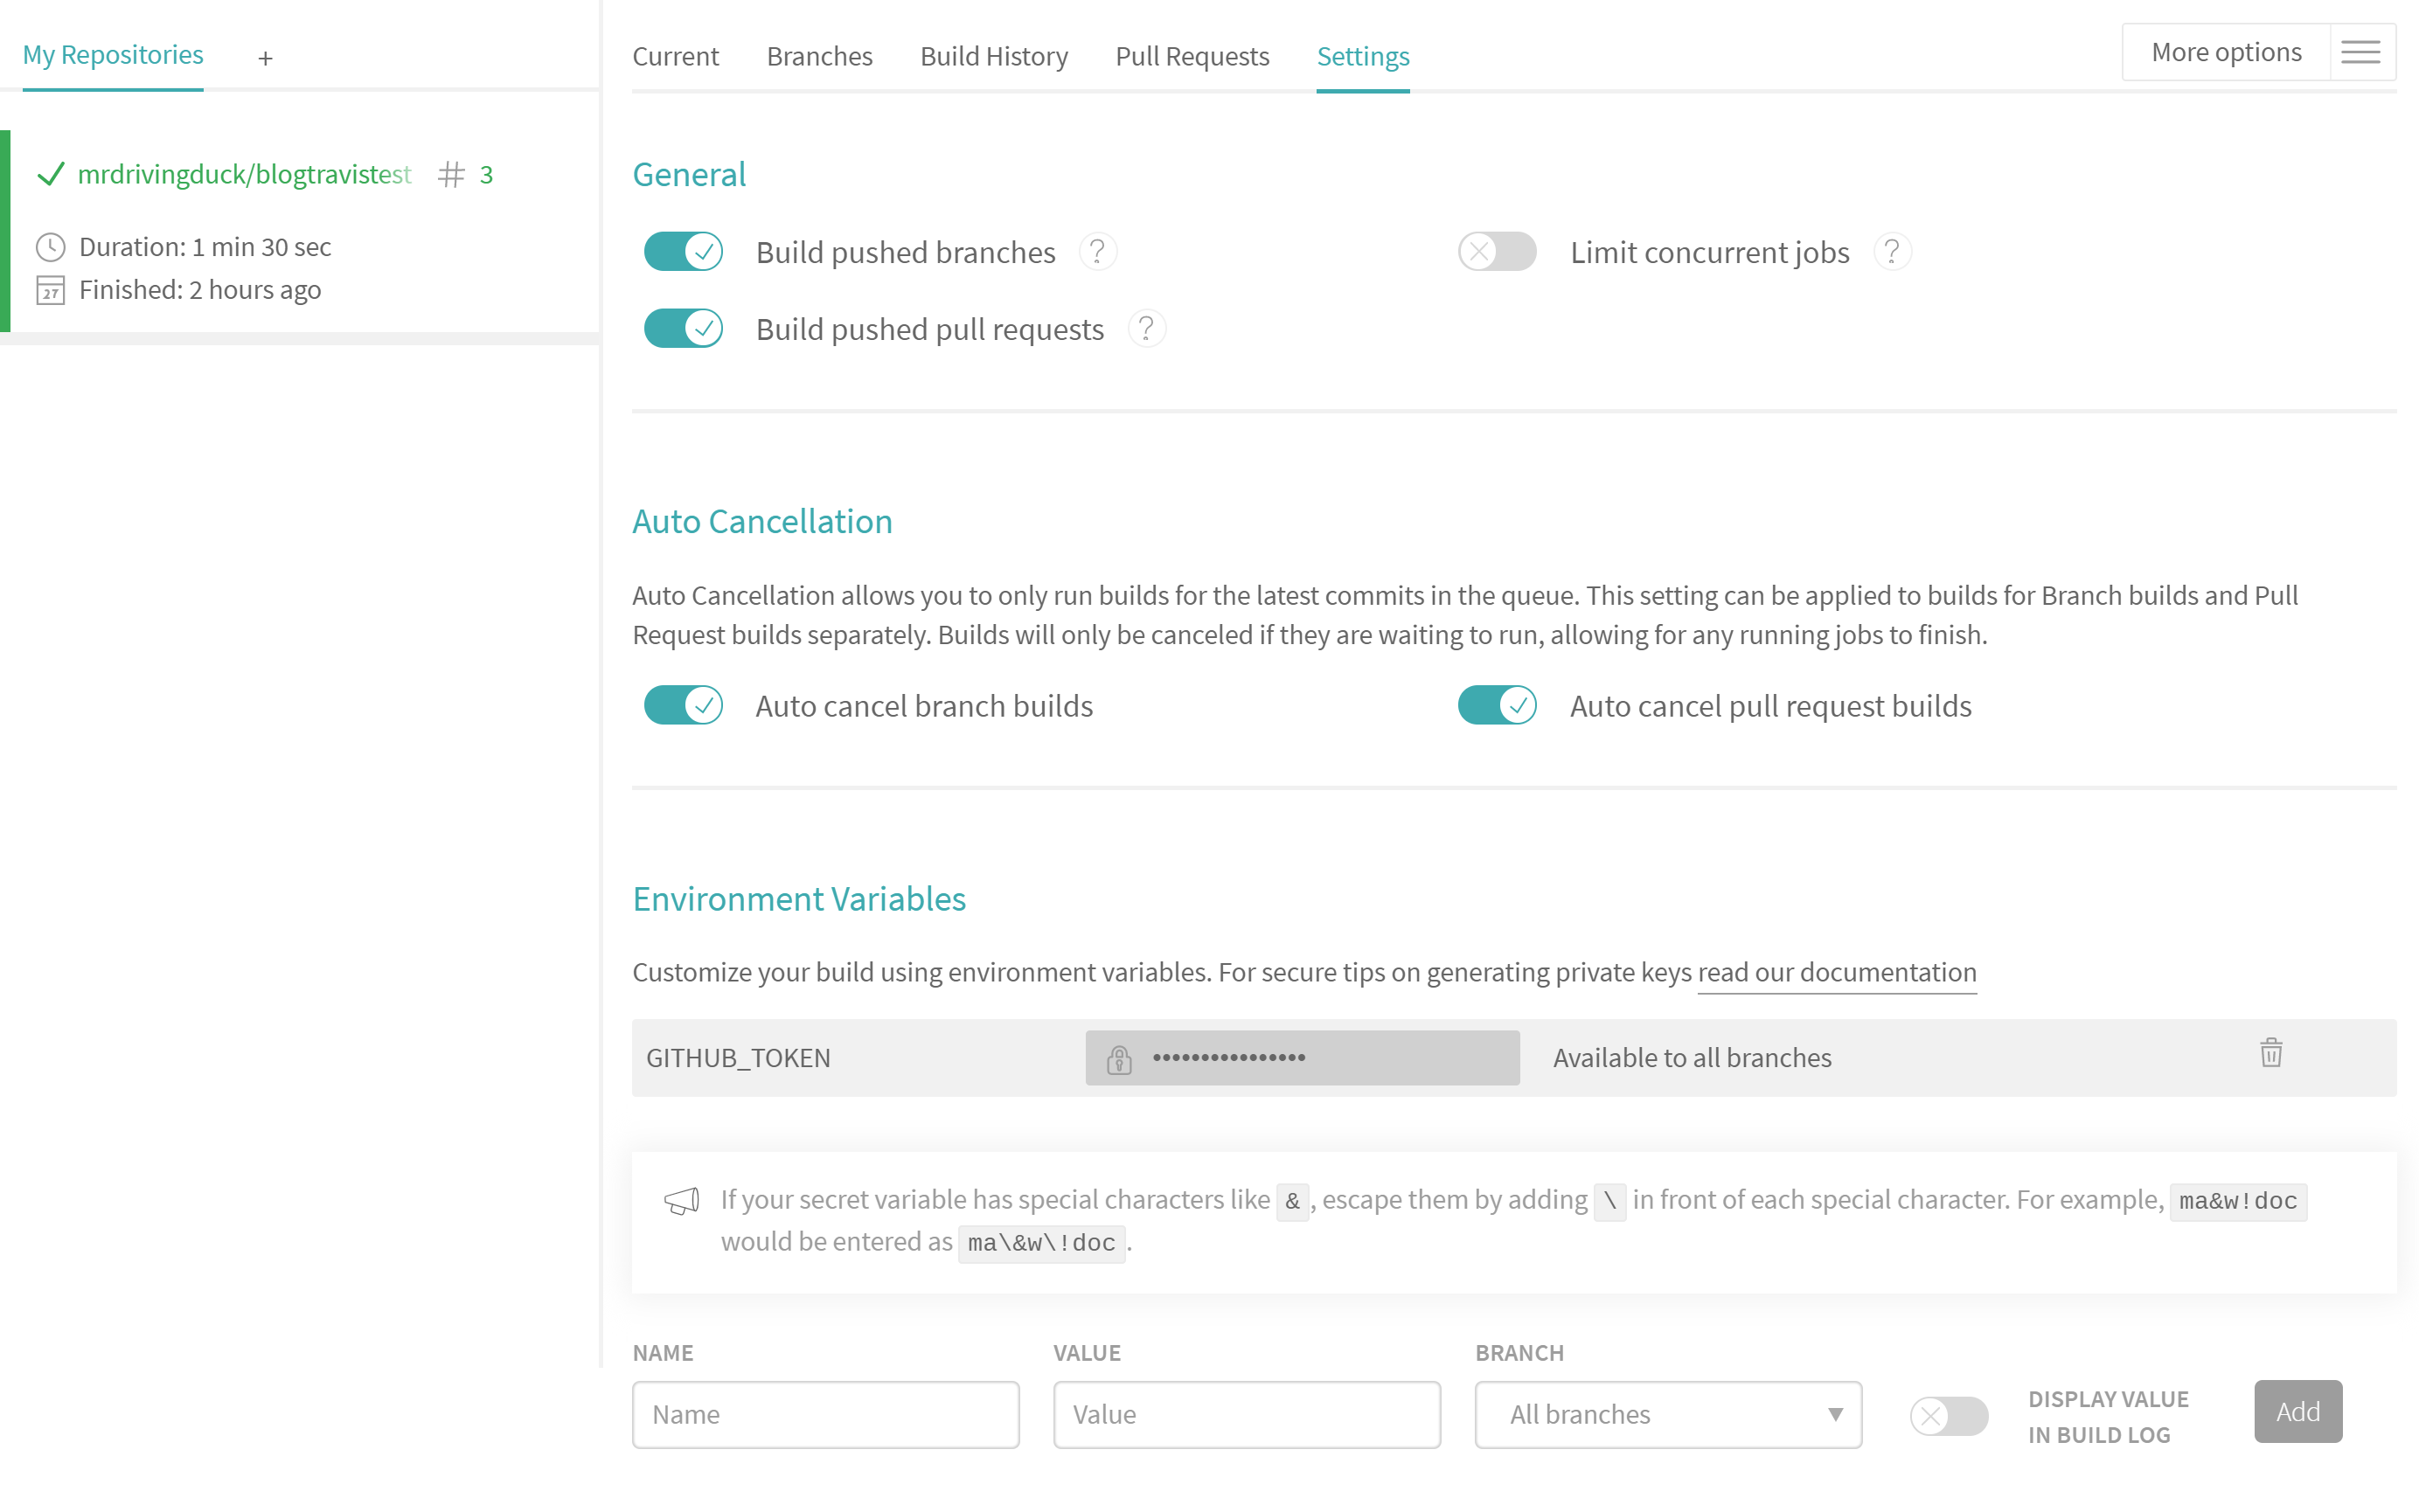This screenshot has width=2419, height=1512.
Task: Click the lock icon on the GITHUB_TOKEN value
Action: coord(1119,1059)
